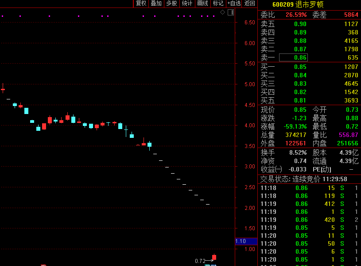Image resolution: width=361 pixels, height=266 pixels.
Task: Click the 今开 value 0.73
Action: pos(352,110)
